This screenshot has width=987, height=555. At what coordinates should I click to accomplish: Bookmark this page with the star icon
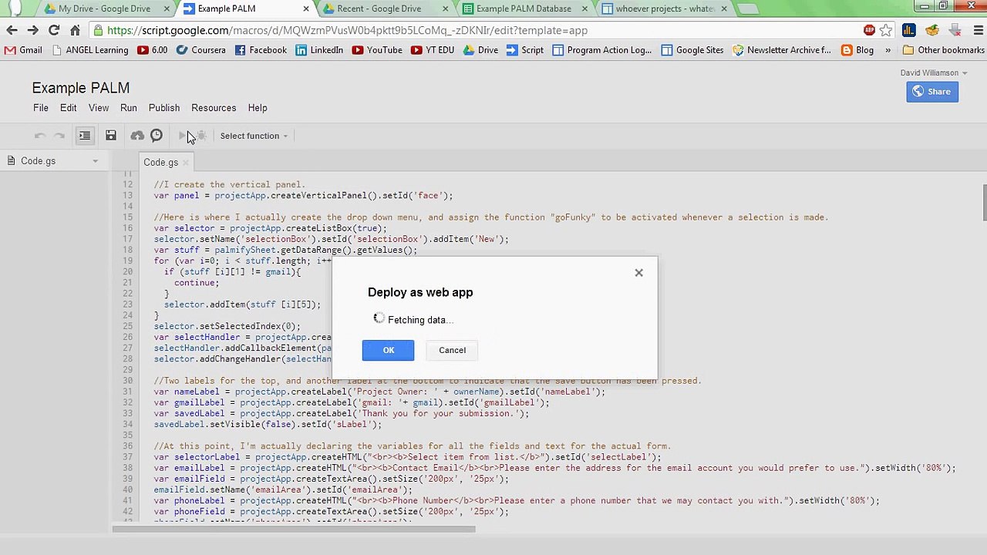click(886, 30)
